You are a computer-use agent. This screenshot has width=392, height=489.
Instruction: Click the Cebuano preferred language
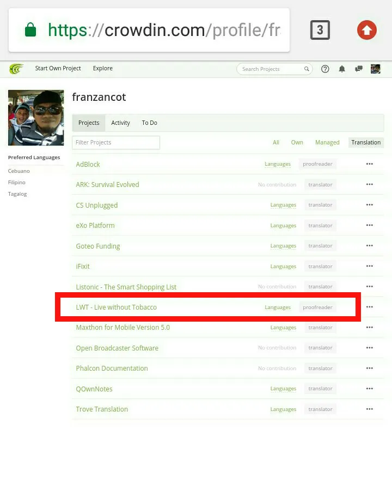point(19,171)
